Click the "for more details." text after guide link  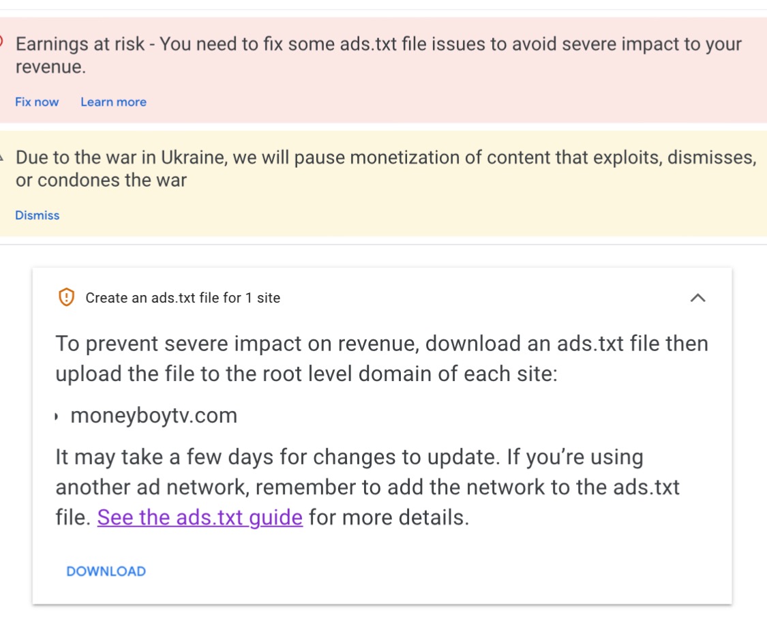pyautogui.click(x=389, y=517)
